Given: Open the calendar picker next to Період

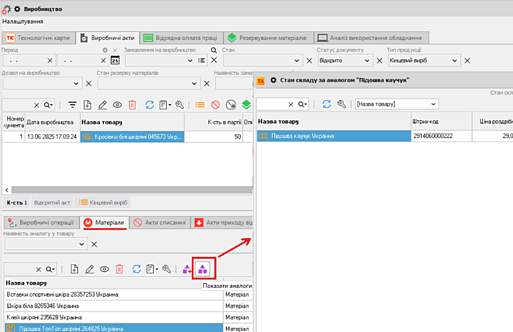Looking at the screenshot, I should tap(115, 60).
